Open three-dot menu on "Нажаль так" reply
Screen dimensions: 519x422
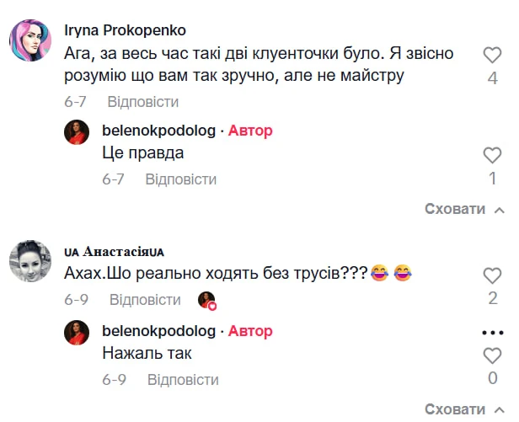[493, 329]
